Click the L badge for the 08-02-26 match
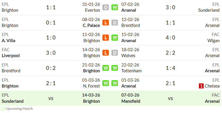The image size is (222, 113). pyautogui.click(x=106, y=23)
